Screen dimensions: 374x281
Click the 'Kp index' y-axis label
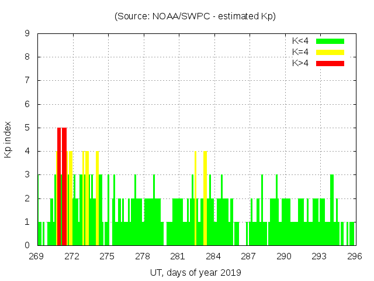pos(8,139)
